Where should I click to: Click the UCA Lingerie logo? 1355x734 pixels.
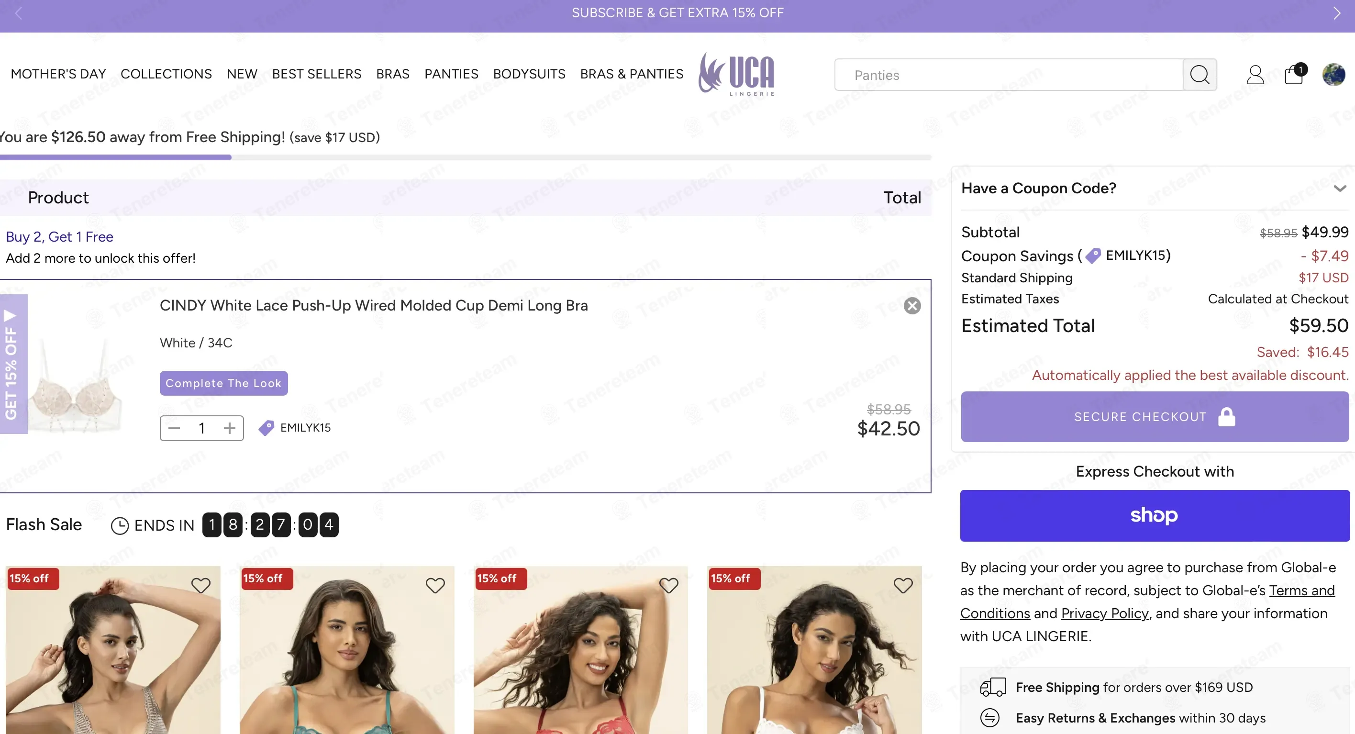[x=736, y=74]
